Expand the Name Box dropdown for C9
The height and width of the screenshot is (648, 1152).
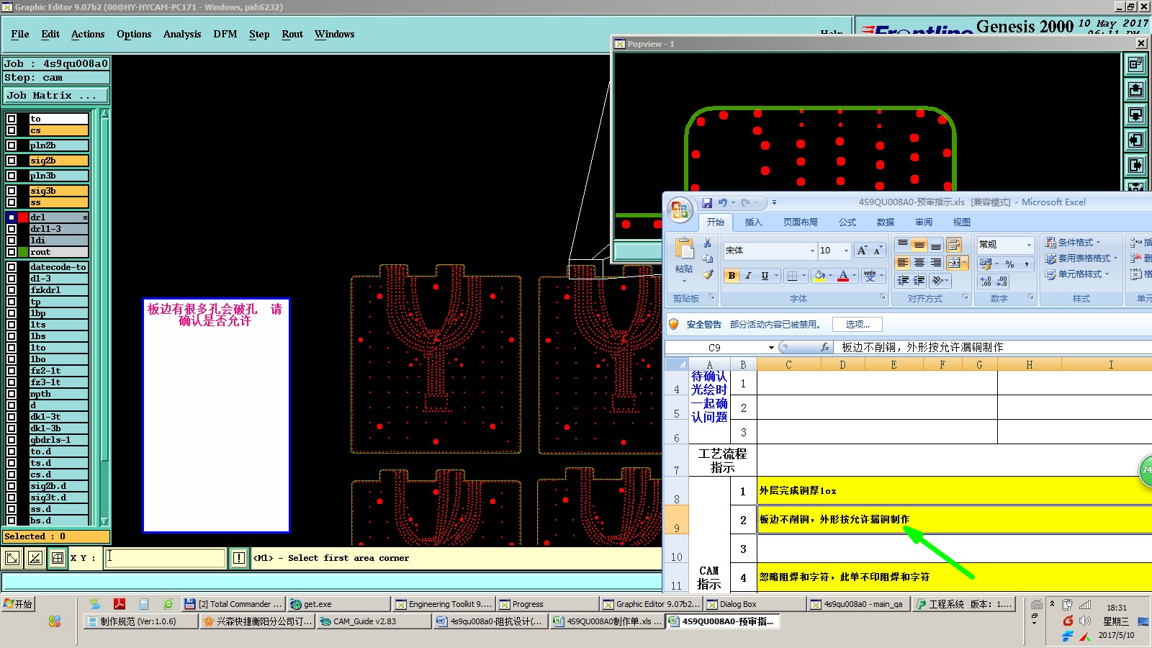[x=771, y=347]
